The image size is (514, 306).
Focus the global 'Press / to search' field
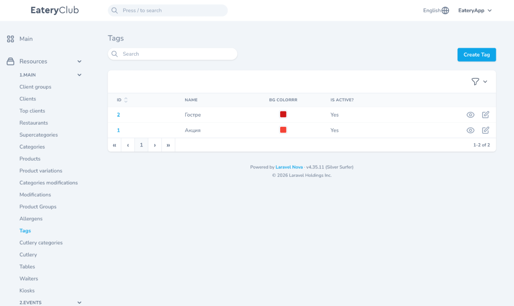coord(168,10)
